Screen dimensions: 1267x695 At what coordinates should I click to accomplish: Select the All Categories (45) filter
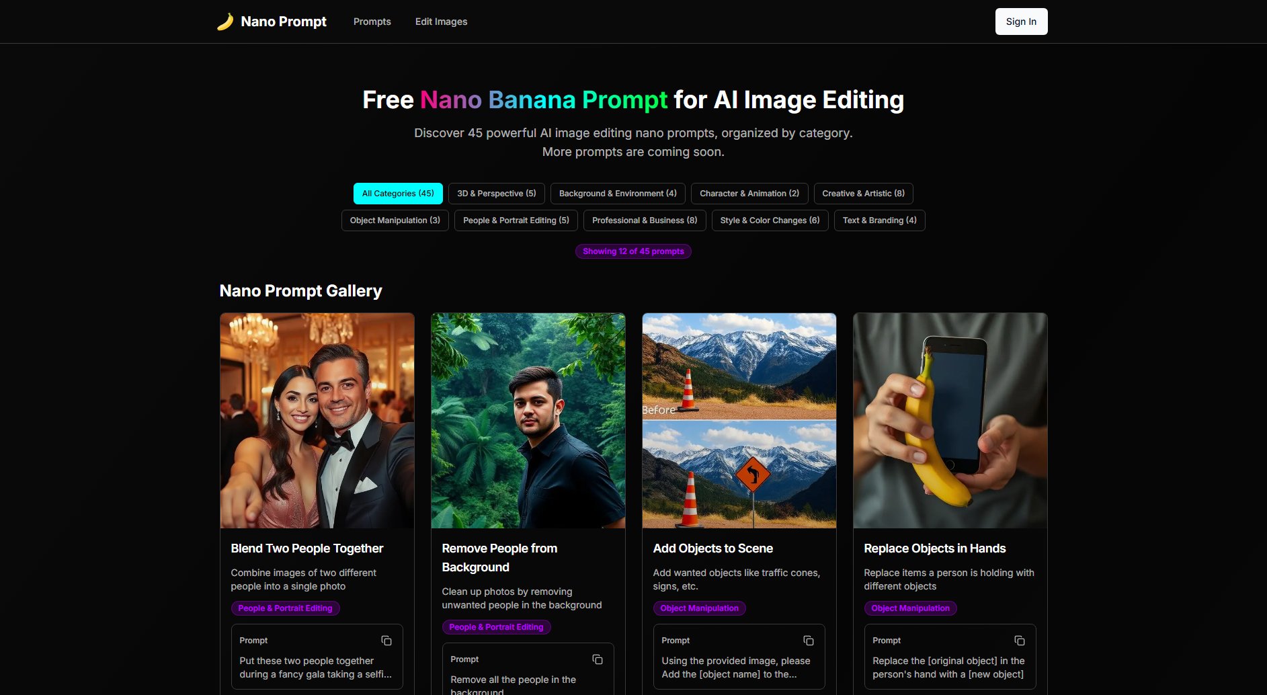(398, 194)
